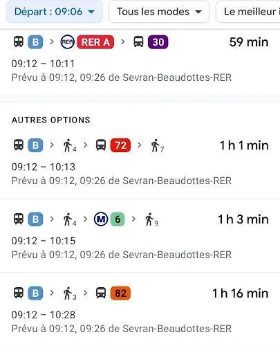Click the green metro line 6 badge
Image resolution: width=280 pixels, height=346 pixels.
(x=118, y=219)
